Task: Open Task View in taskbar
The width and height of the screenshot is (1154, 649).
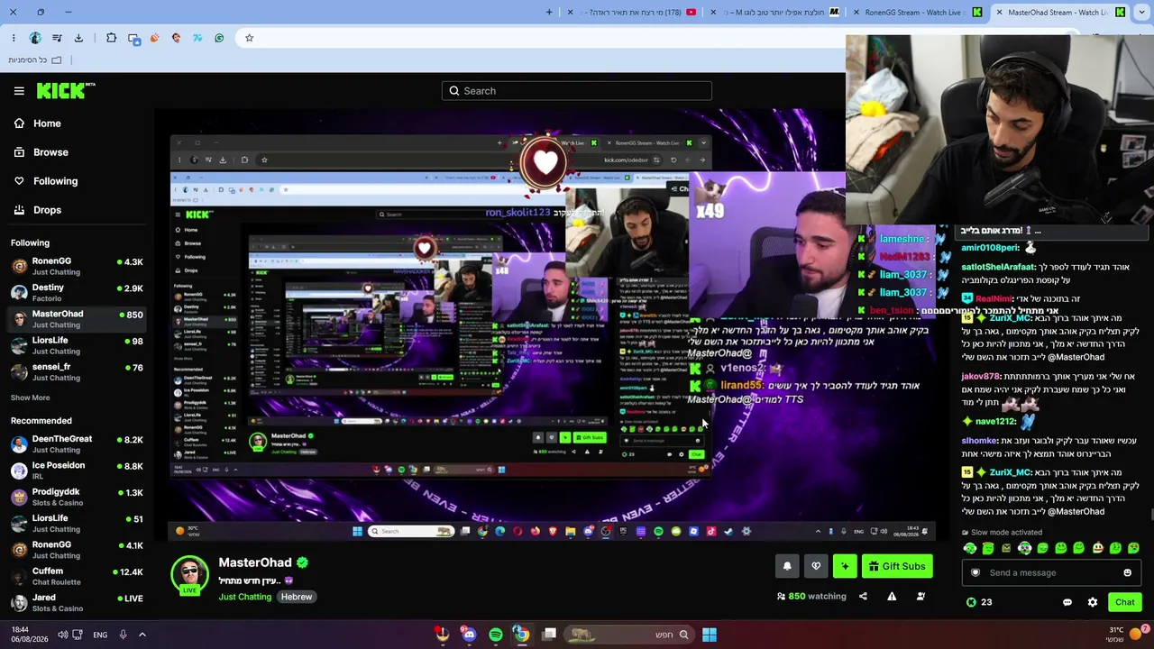Action: 549,635
